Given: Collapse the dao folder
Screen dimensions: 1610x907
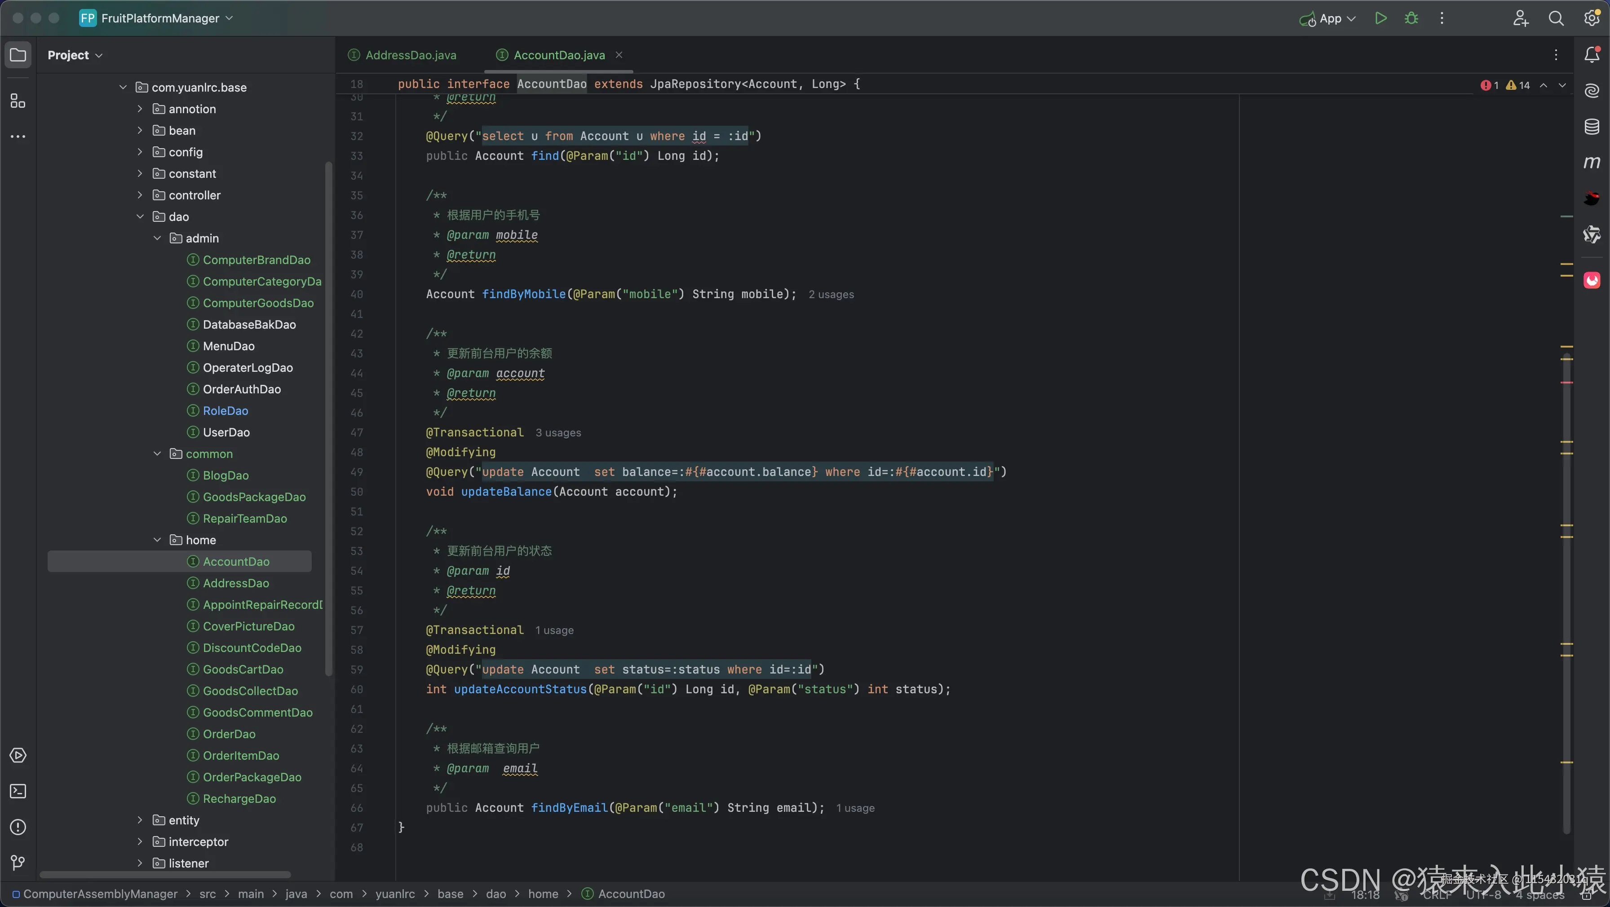Looking at the screenshot, I should (140, 217).
